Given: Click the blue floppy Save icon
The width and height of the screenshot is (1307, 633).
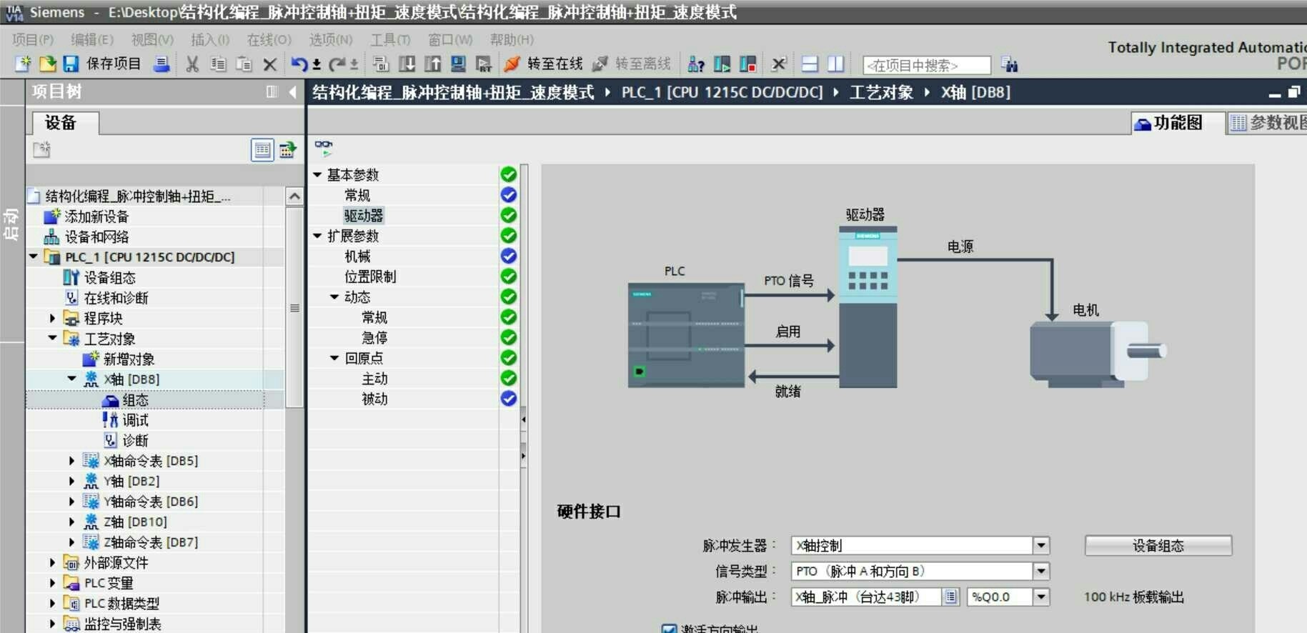Looking at the screenshot, I should [x=71, y=64].
